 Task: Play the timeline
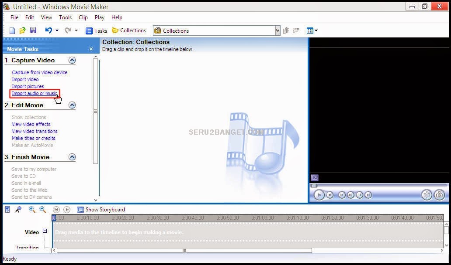pyautogui.click(x=67, y=210)
